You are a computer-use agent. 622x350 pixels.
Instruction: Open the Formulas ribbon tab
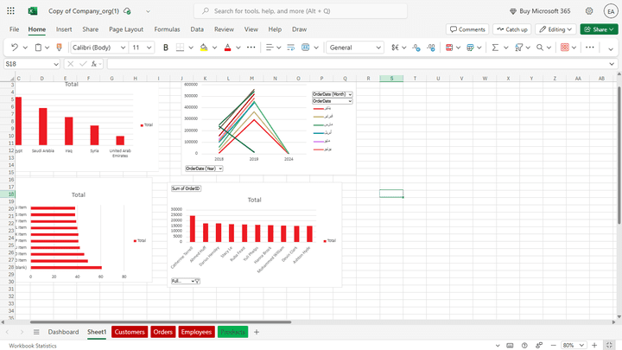167,29
